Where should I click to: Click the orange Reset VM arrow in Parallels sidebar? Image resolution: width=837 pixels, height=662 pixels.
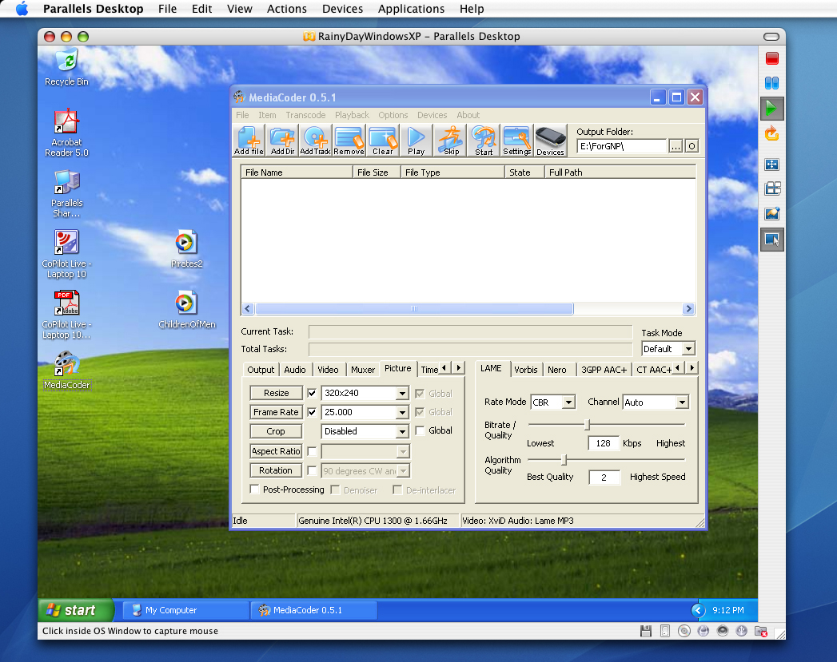coord(772,134)
